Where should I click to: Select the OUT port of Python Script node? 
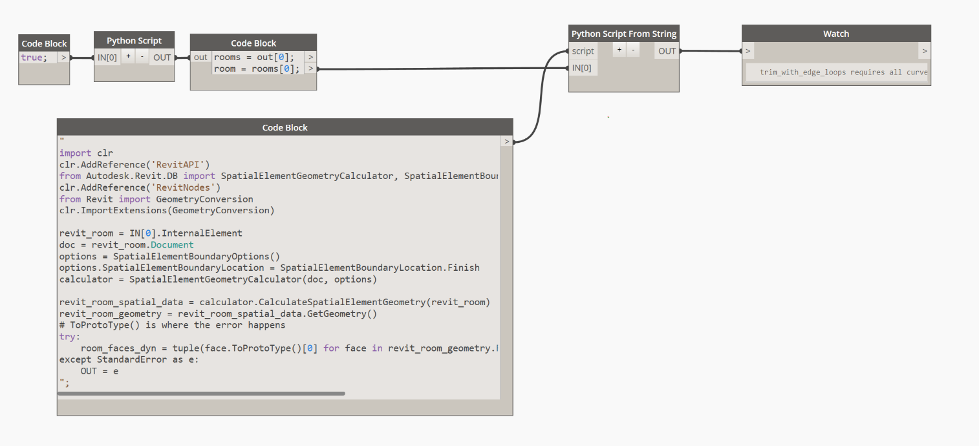point(162,57)
